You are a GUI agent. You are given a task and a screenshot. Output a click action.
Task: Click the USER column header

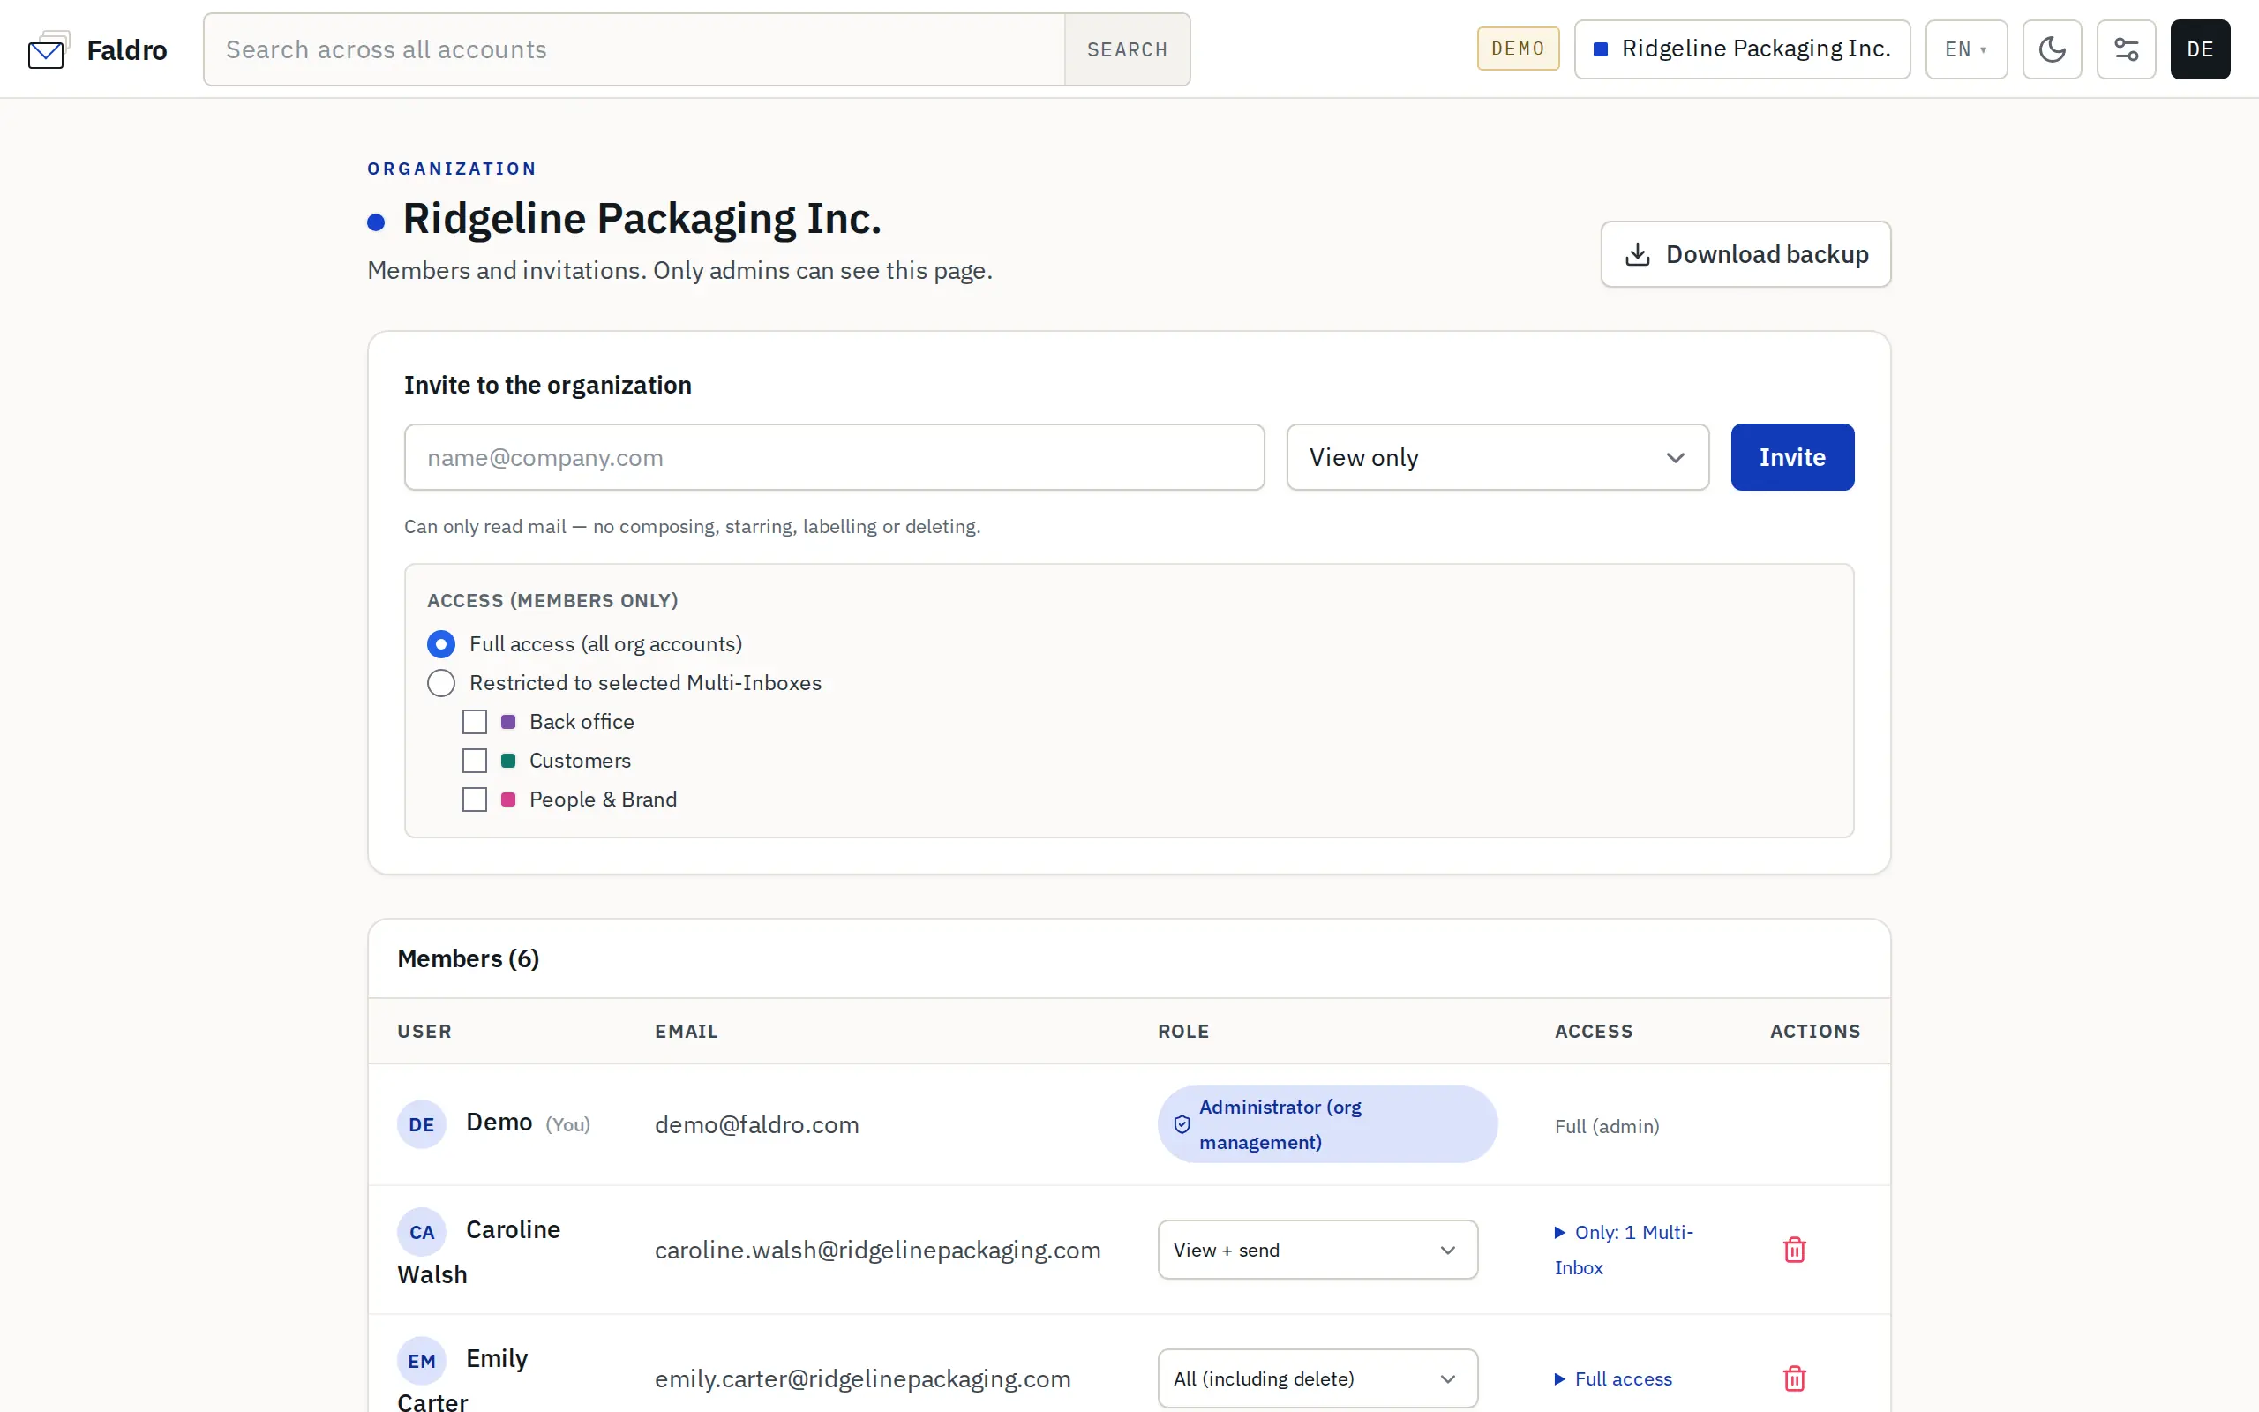[424, 1032]
